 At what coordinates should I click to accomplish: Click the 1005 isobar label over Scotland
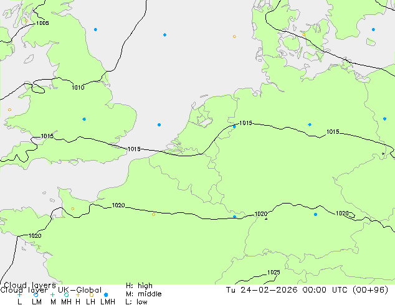tap(42, 23)
